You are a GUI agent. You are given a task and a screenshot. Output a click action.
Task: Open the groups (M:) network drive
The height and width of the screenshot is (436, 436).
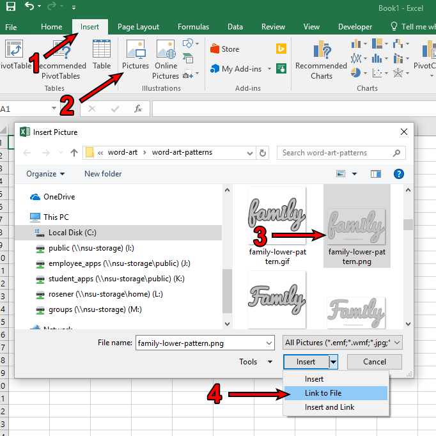(x=89, y=309)
